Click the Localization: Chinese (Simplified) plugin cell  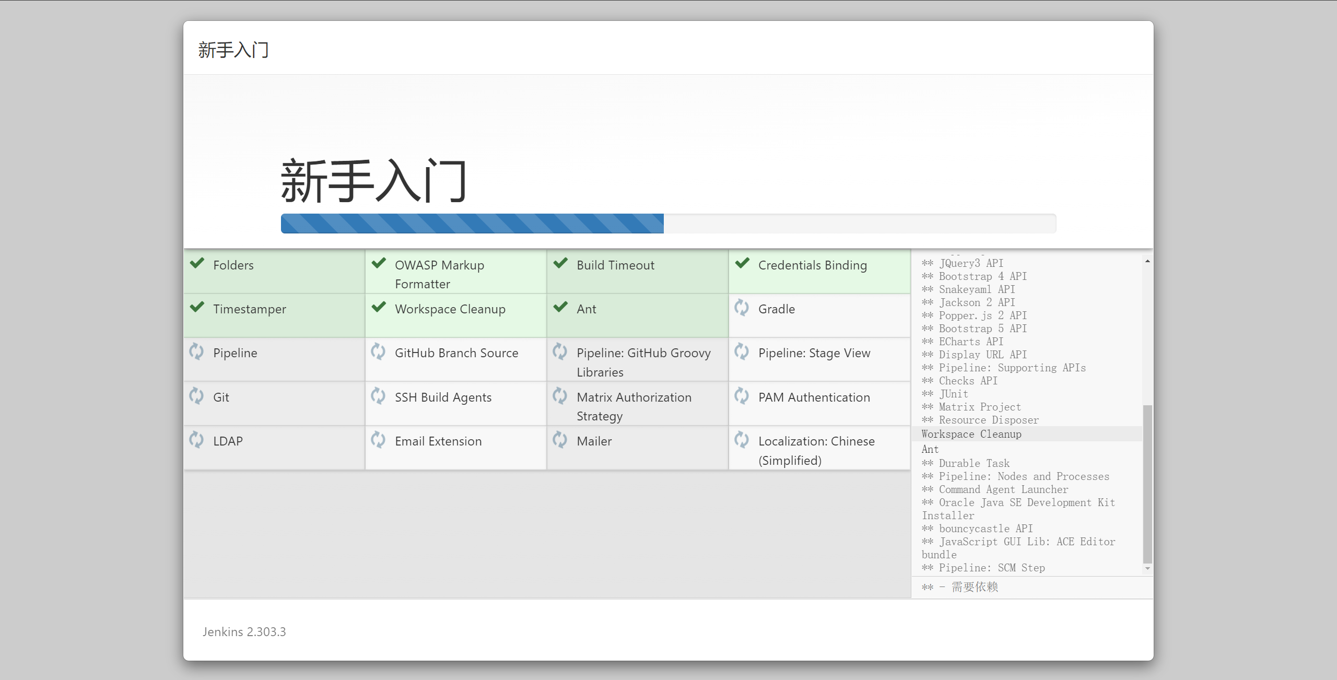tap(819, 448)
